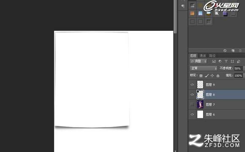The height and width of the screenshot is (152, 245).
Task: Click the lock all padlock icon
Action: (218, 76)
